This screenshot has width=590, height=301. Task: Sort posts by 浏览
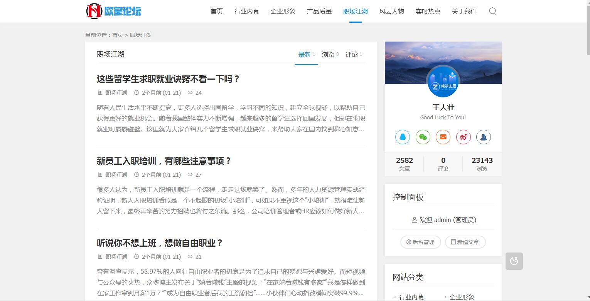click(x=330, y=54)
